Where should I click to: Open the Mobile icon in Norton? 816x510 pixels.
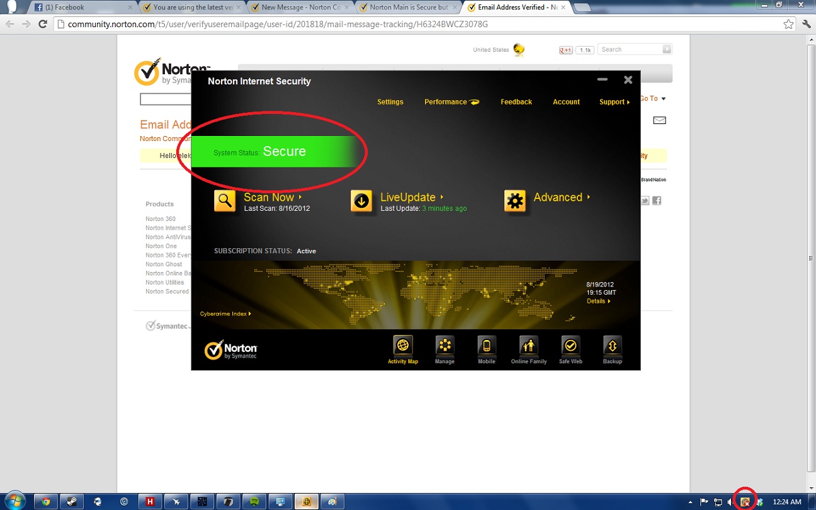coord(487,346)
